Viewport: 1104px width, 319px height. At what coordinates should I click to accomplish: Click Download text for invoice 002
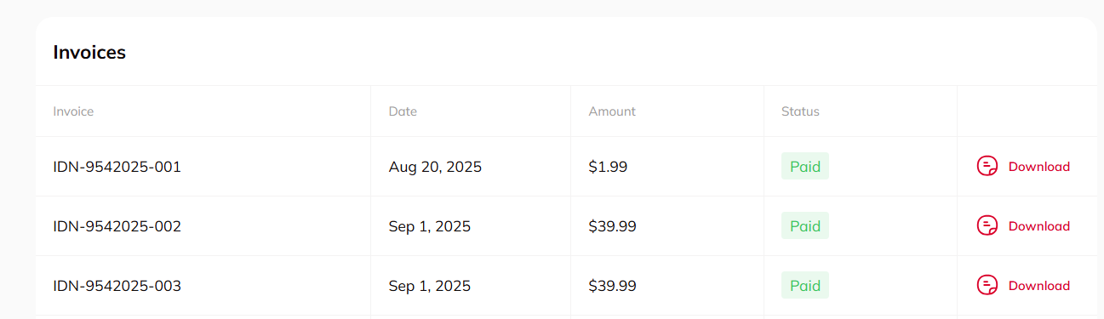point(1038,226)
